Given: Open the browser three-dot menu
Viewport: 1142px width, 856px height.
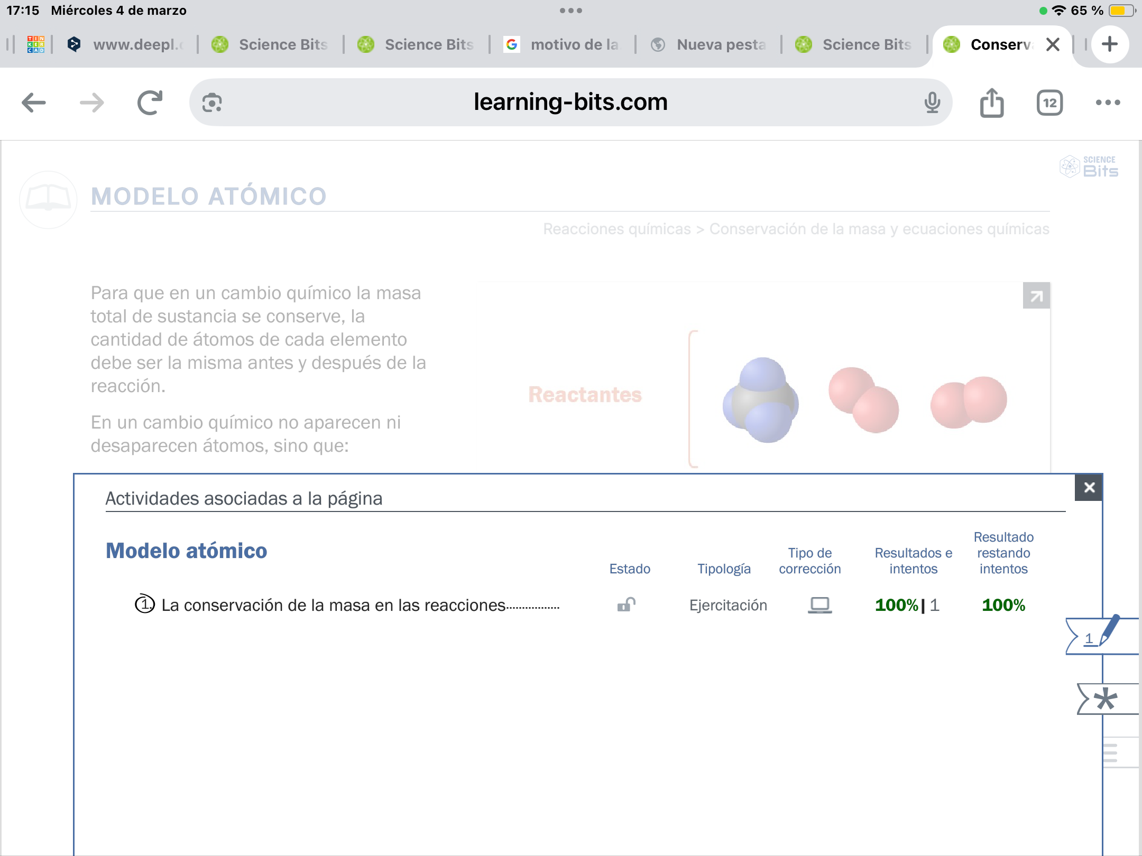Looking at the screenshot, I should 1108,103.
